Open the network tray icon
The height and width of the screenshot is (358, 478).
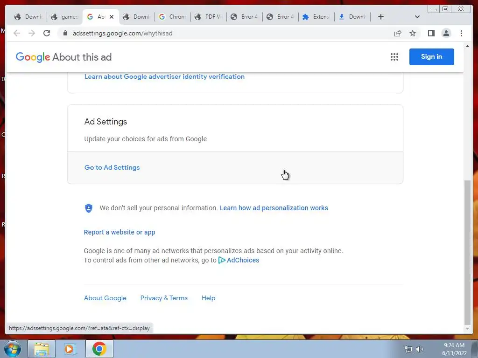coord(408,349)
